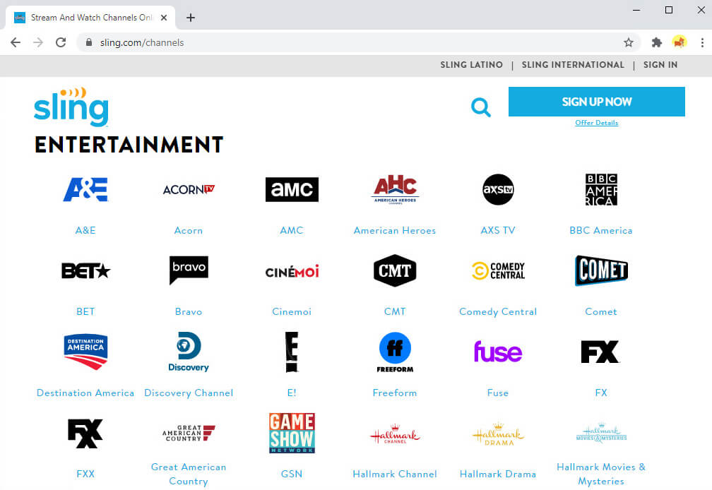Open the BBC America text link
Image resolution: width=712 pixels, height=490 pixels.
[600, 230]
